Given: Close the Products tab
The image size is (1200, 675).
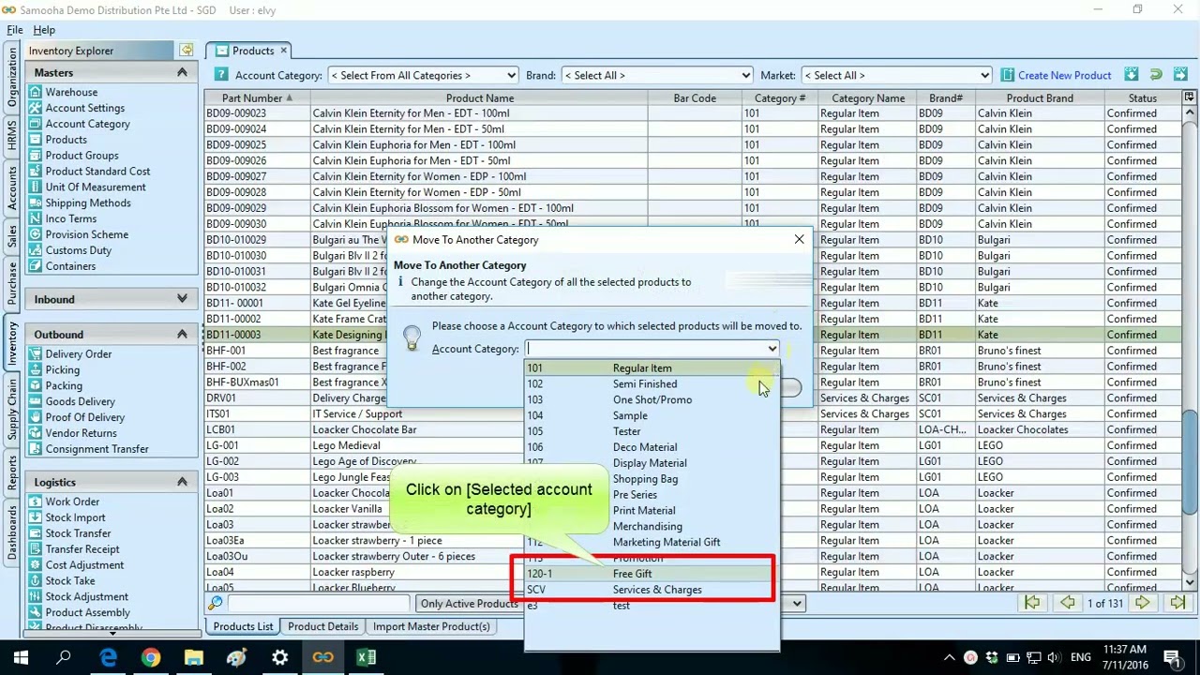Looking at the screenshot, I should tap(283, 51).
